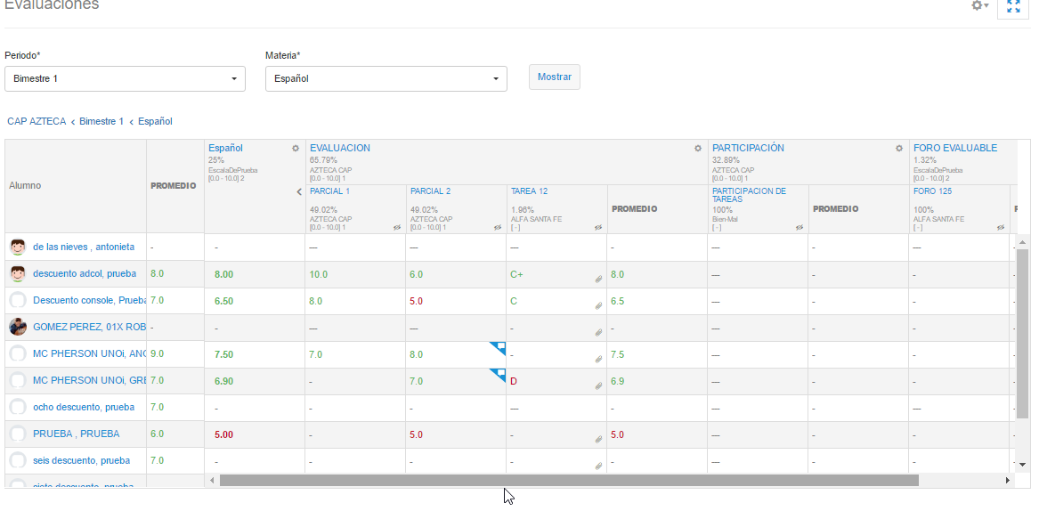
Task: Open student link 'de las nieves, antonieta'
Action: coord(84,247)
